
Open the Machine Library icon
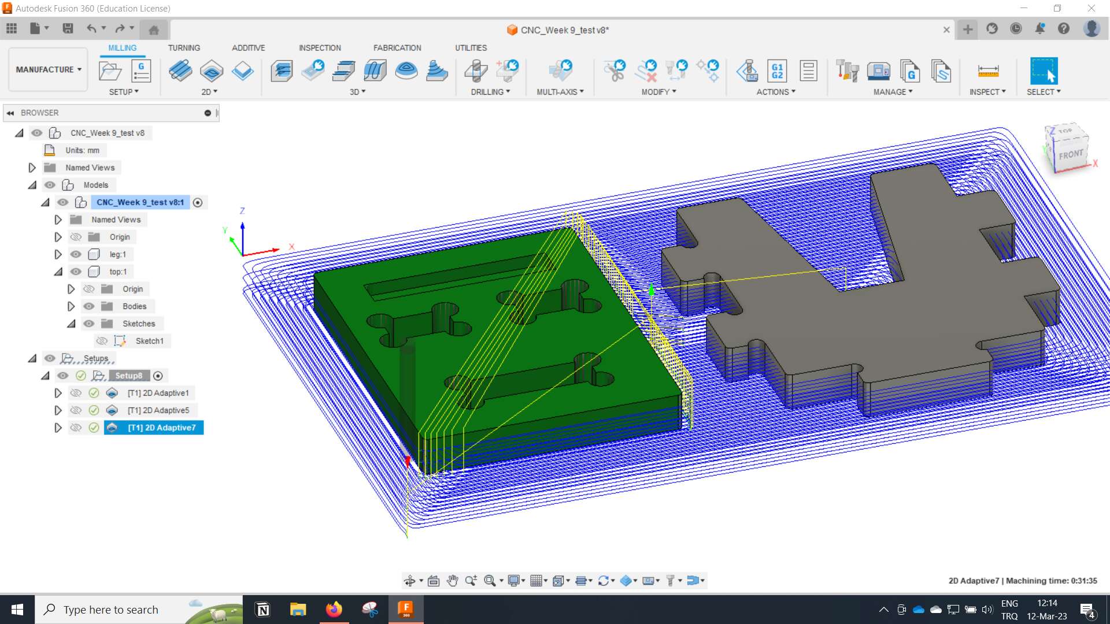pos(879,71)
